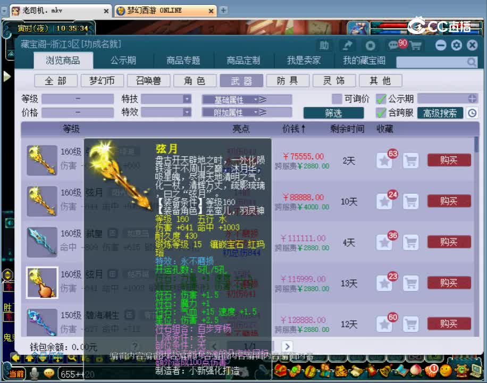This screenshot has height=383, width=487.
Task: Select the 全部 category button
Action: pyautogui.click(x=56, y=81)
